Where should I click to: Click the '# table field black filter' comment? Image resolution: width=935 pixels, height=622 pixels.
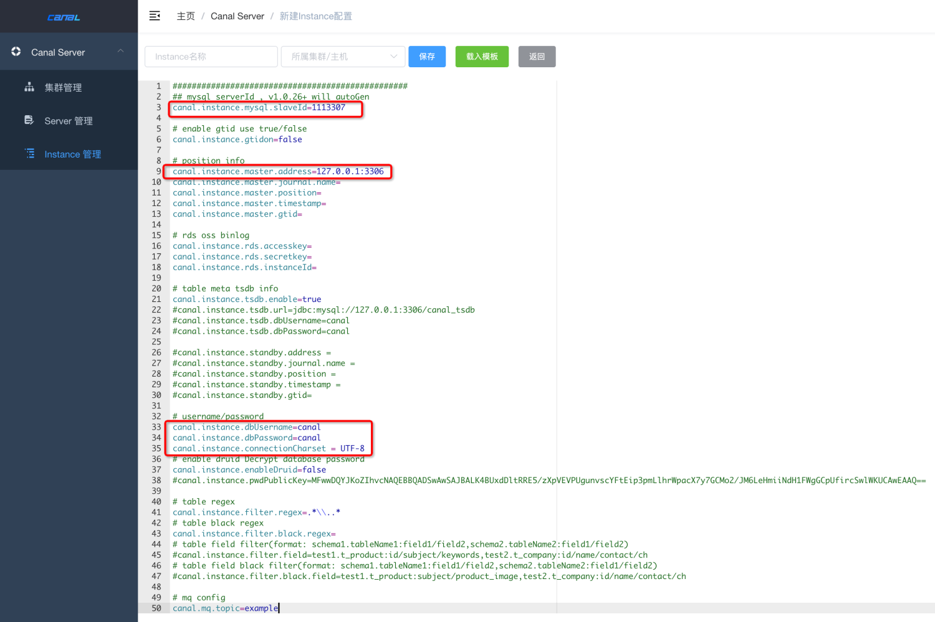pyautogui.click(x=415, y=566)
